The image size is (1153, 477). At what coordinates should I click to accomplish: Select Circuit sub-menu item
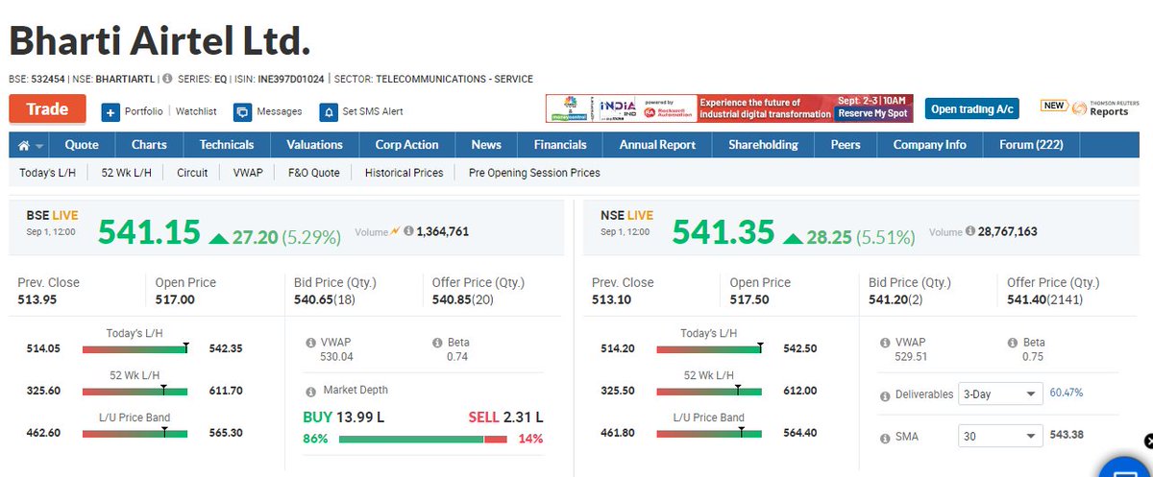coord(192,173)
